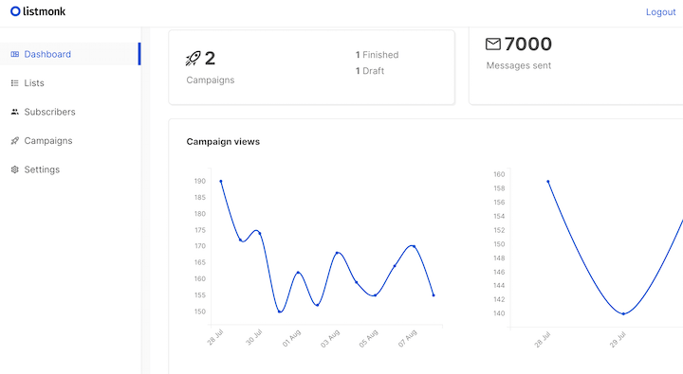Click the Campaigns rocket icon in sidebar

coord(15,141)
